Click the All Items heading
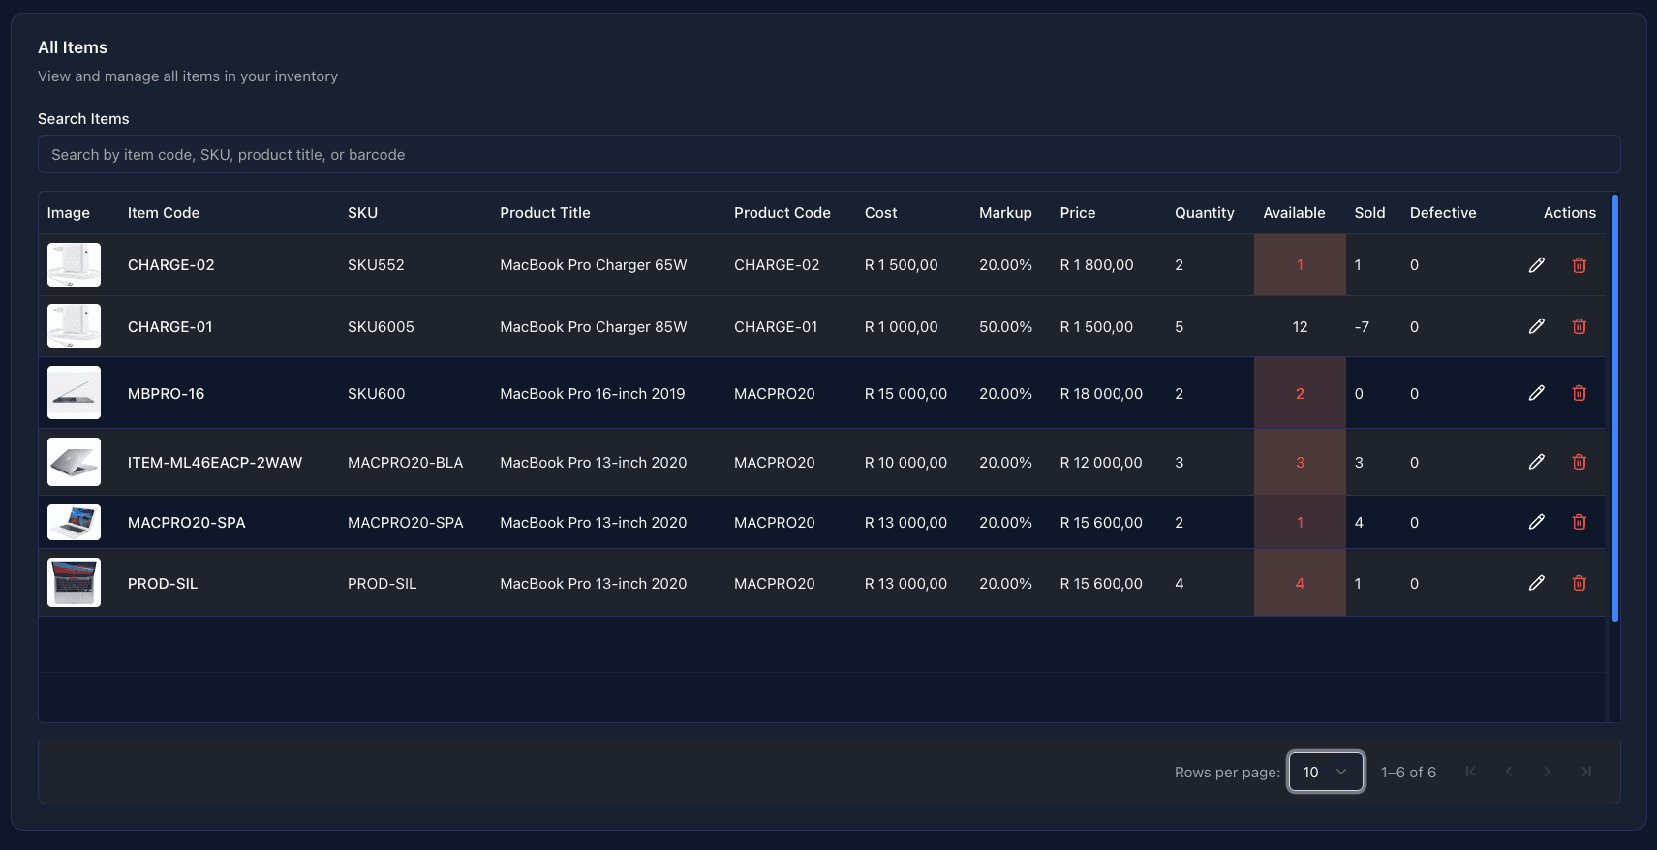Image resolution: width=1657 pixels, height=850 pixels. click(x=73, y=47)
